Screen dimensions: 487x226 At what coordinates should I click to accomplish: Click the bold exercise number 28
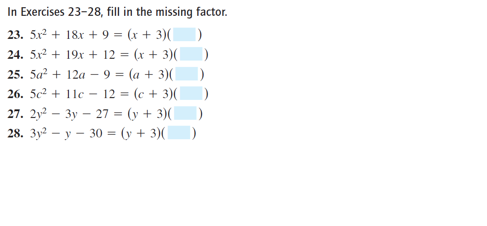(x=16, y=133)
